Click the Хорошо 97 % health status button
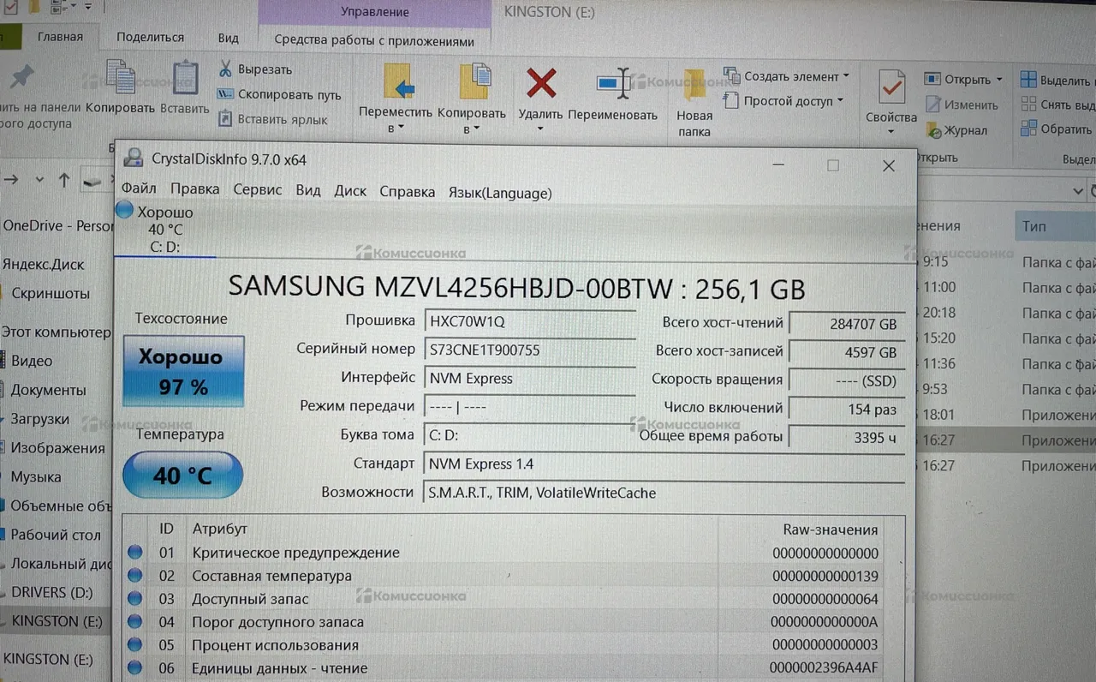 coord(183,371)
